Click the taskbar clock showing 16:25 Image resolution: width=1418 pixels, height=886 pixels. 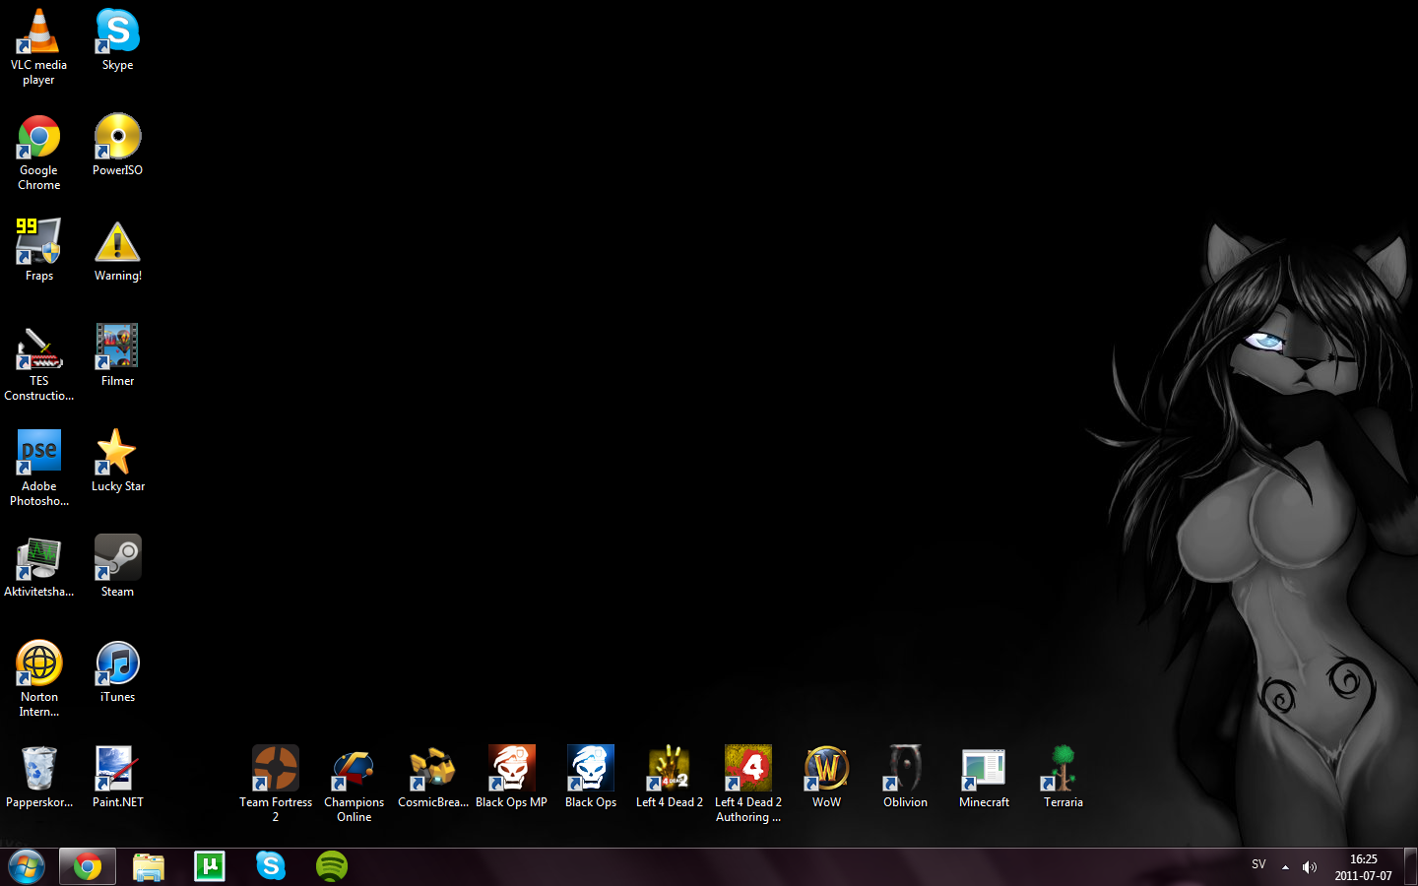pyautogui.click(x=1364, y=867)
